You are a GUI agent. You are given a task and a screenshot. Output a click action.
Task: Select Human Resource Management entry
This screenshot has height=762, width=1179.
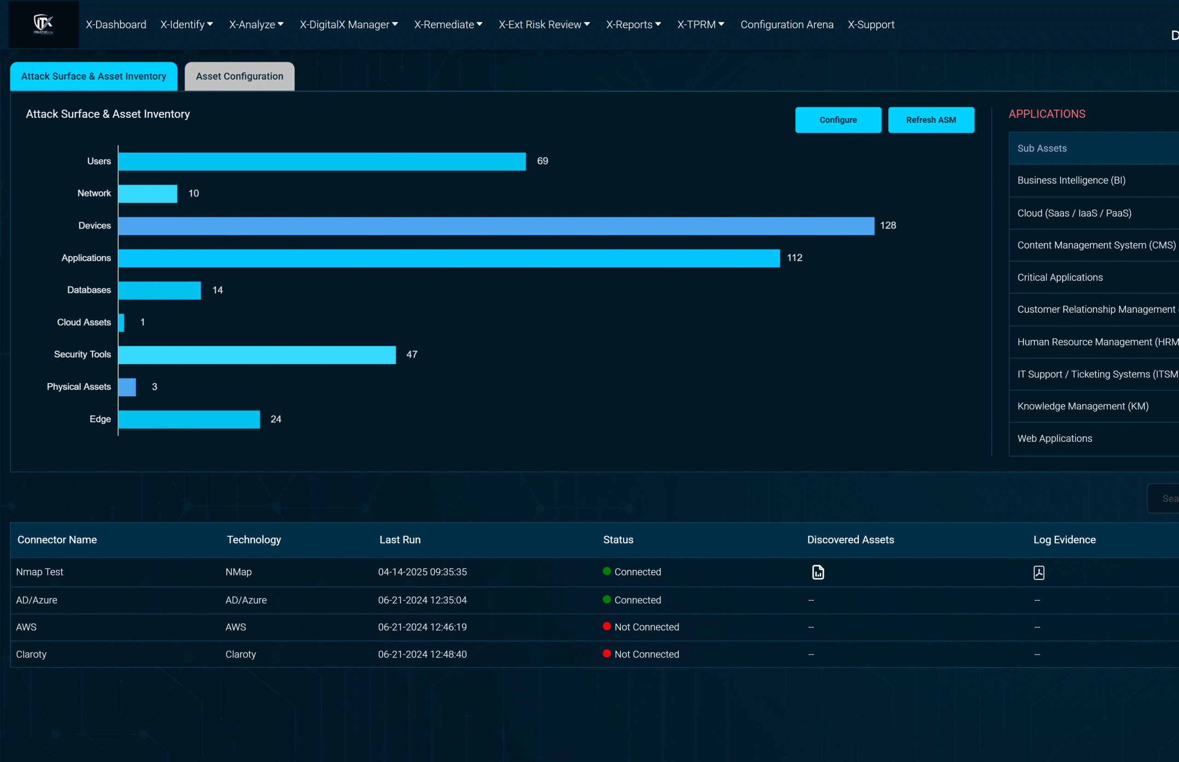pos(1094,342)
